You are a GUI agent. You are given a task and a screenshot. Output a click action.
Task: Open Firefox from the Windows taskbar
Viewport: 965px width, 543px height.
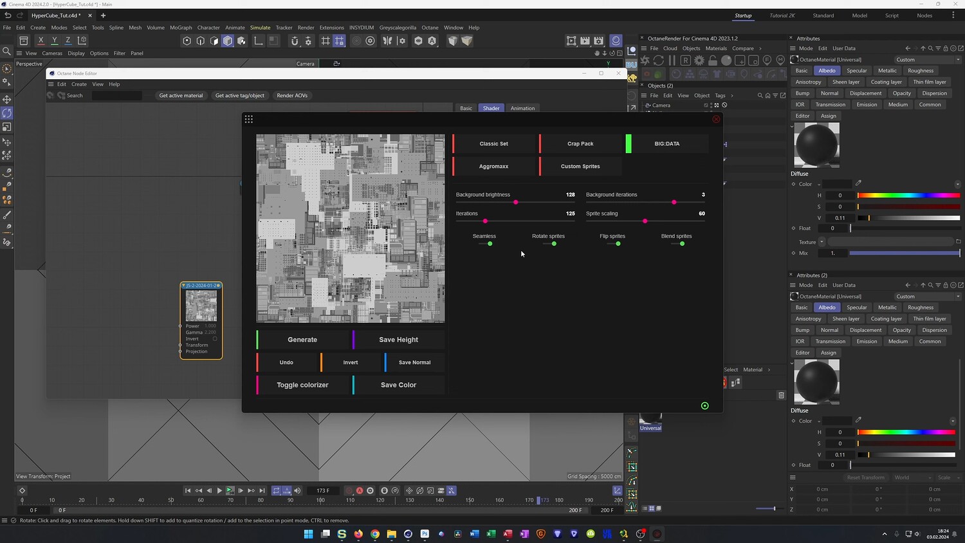click(x=358, y=534)
